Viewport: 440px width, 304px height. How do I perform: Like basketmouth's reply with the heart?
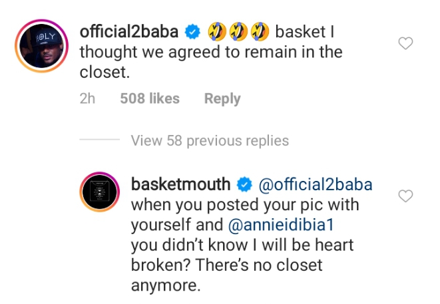[405, 196]
